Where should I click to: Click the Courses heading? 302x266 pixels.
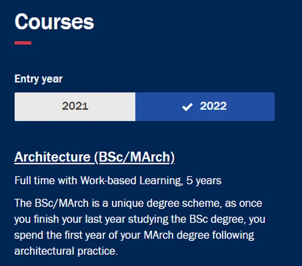54,22
